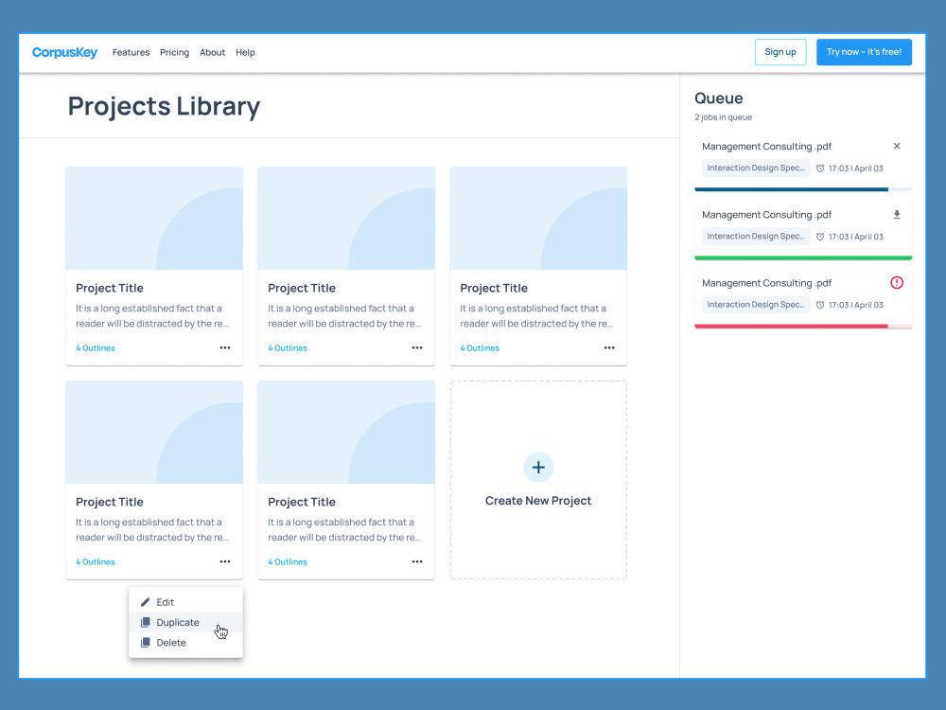Click Interaction Design Spec tag on in-progress job
Screen dimensions: 946x710
[756, 168]
